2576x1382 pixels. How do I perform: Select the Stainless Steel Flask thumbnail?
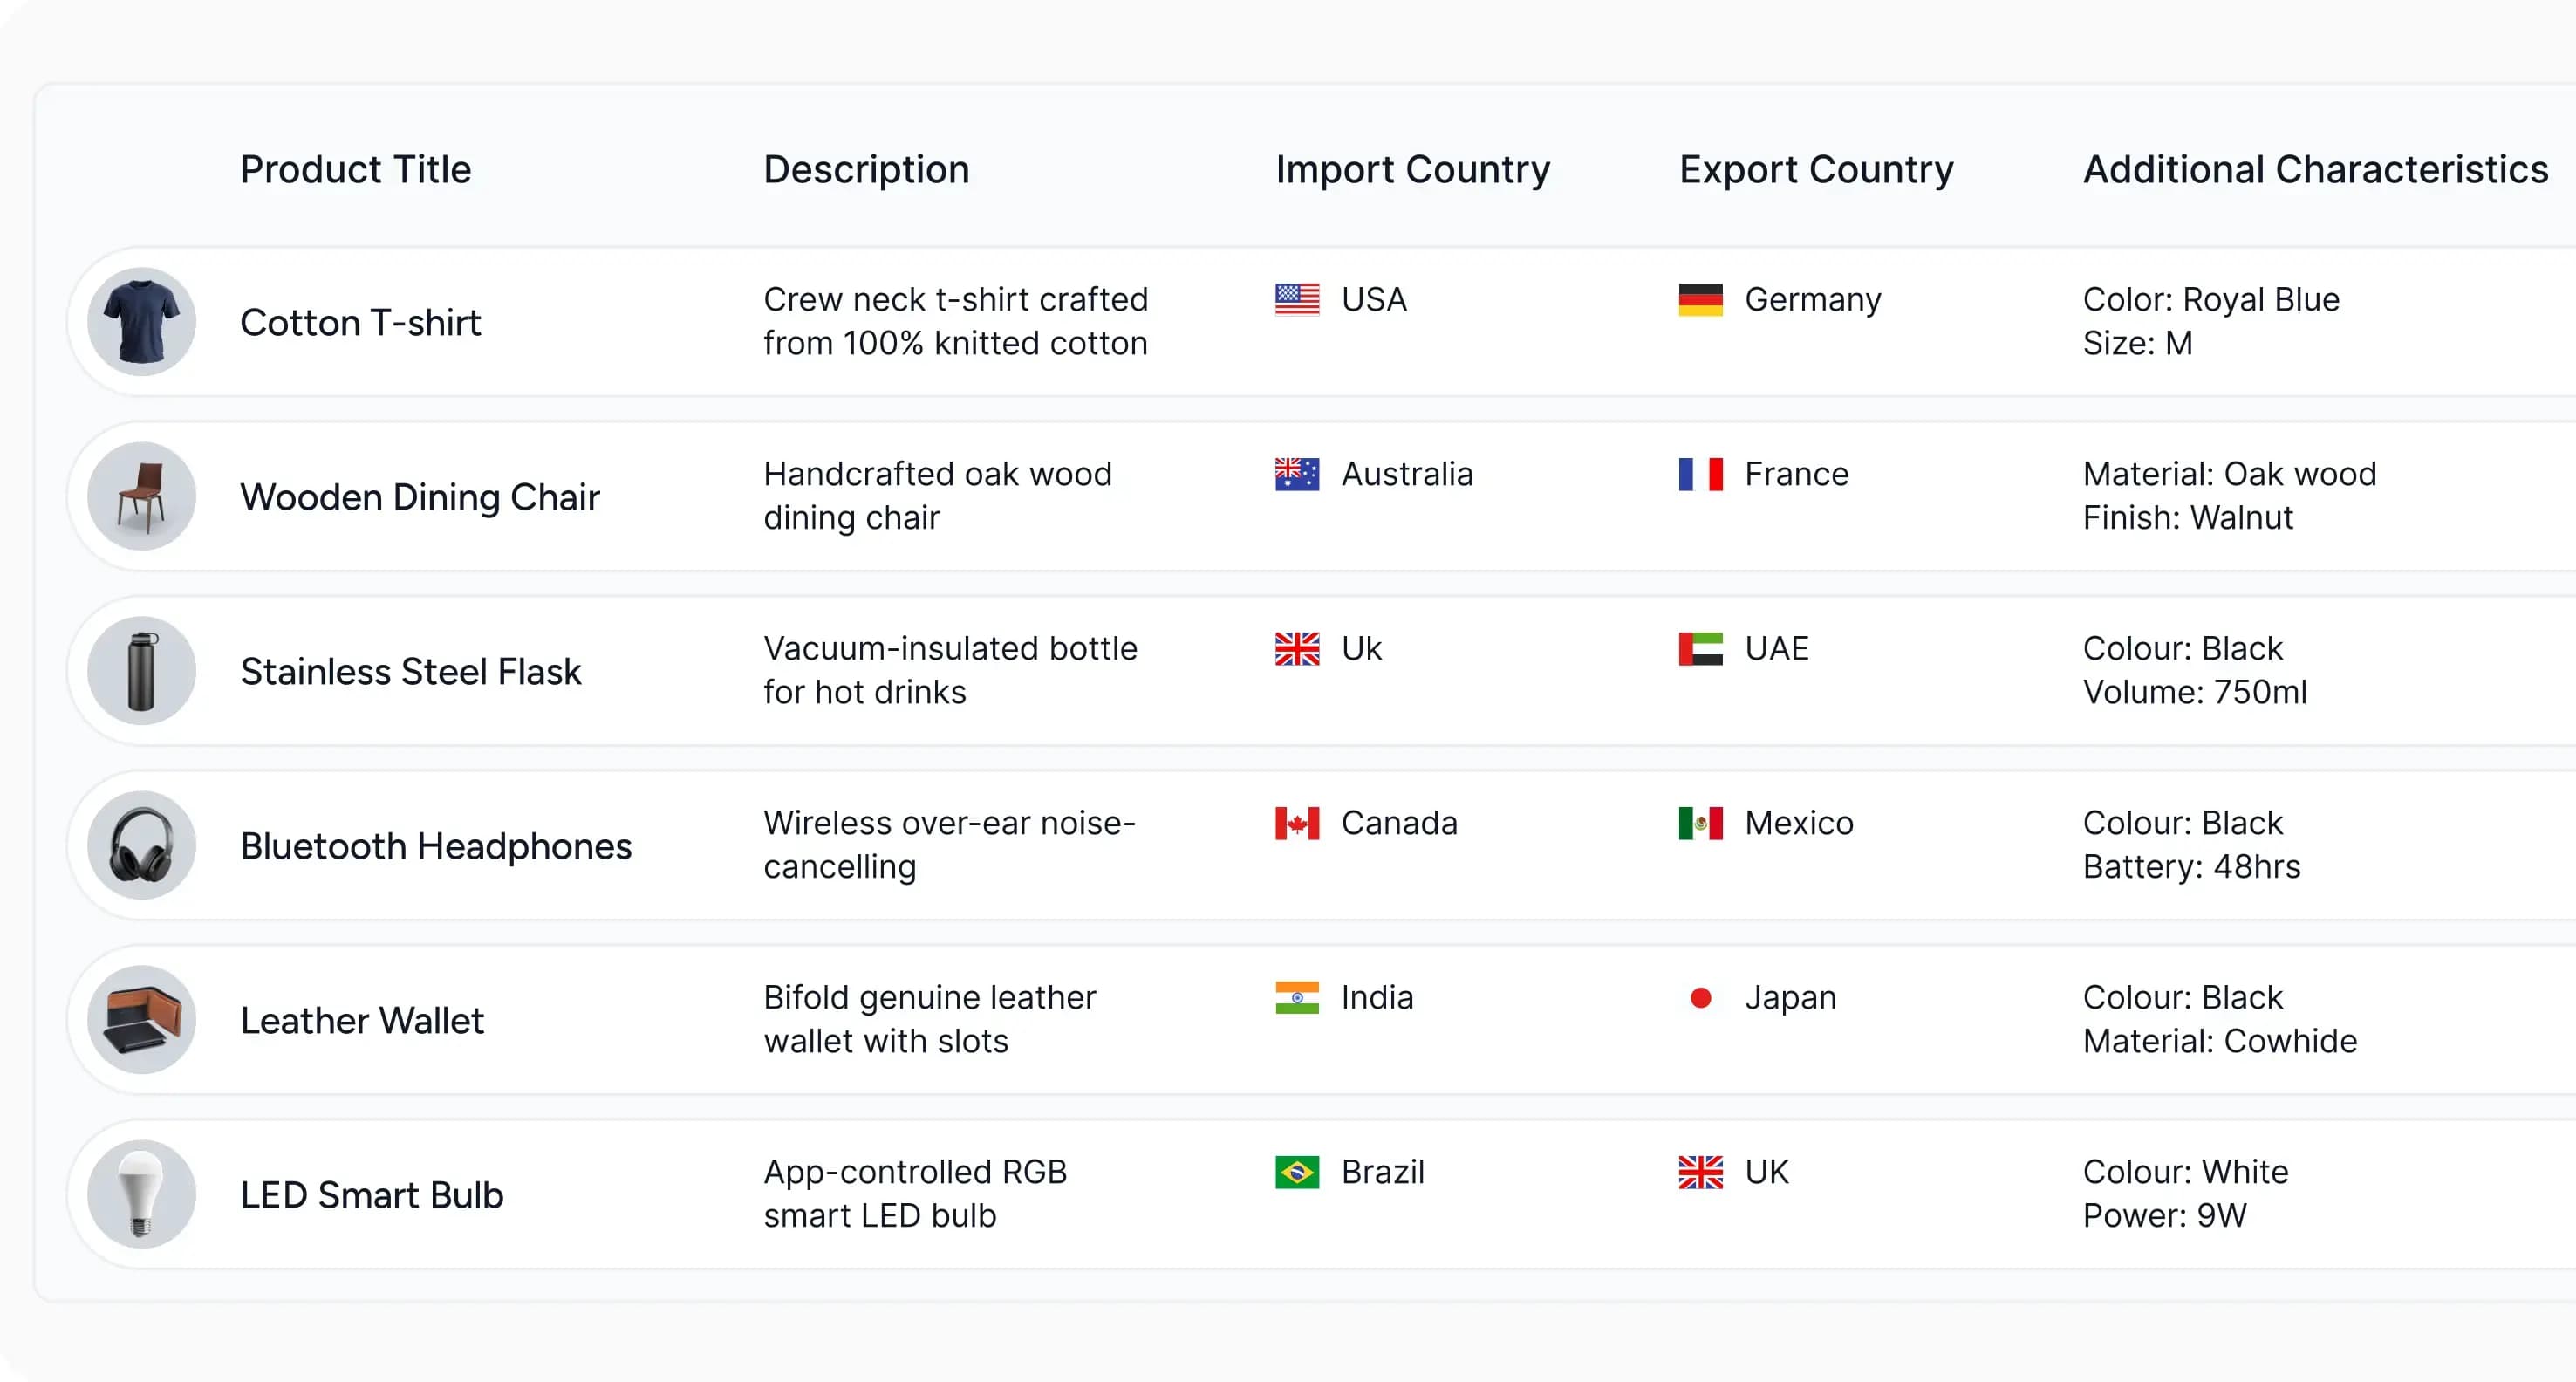[x=141, y=671]
